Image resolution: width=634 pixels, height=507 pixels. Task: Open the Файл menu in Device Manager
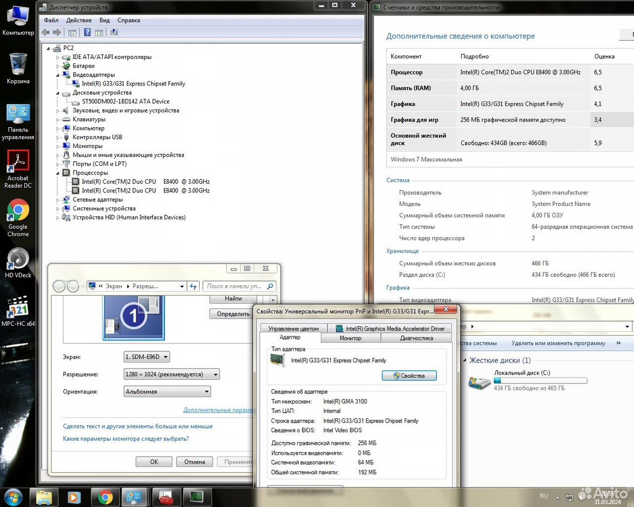(51, 20)
